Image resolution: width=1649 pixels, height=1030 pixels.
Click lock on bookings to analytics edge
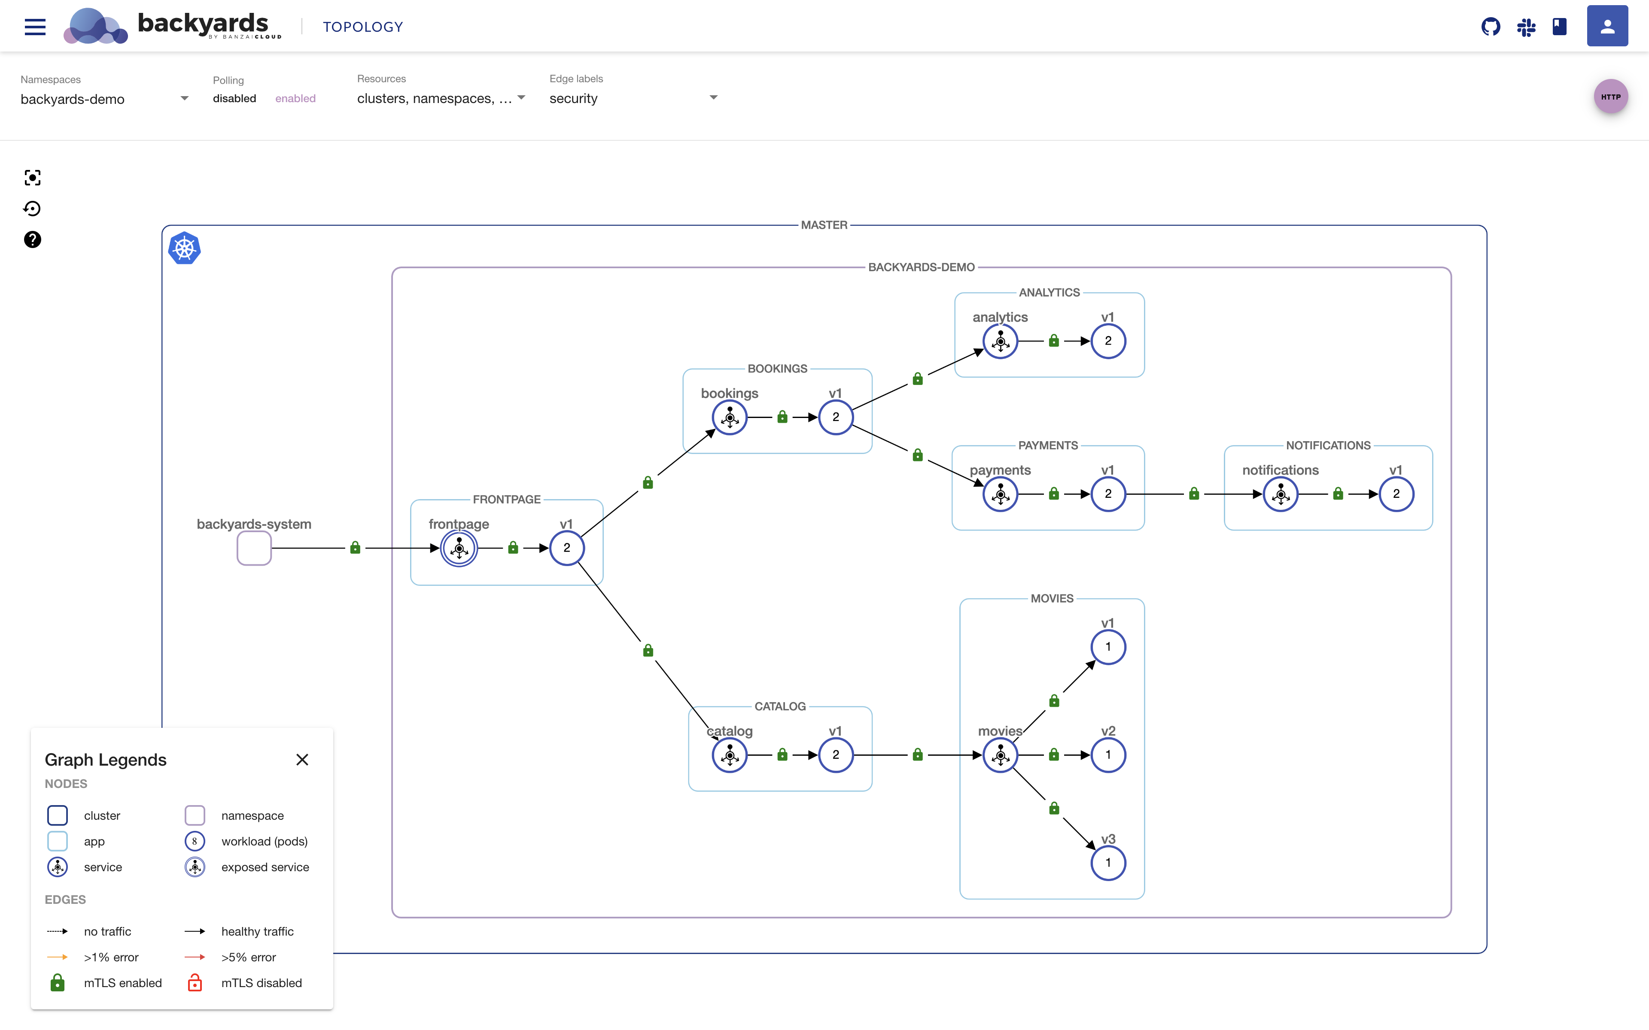917,378
